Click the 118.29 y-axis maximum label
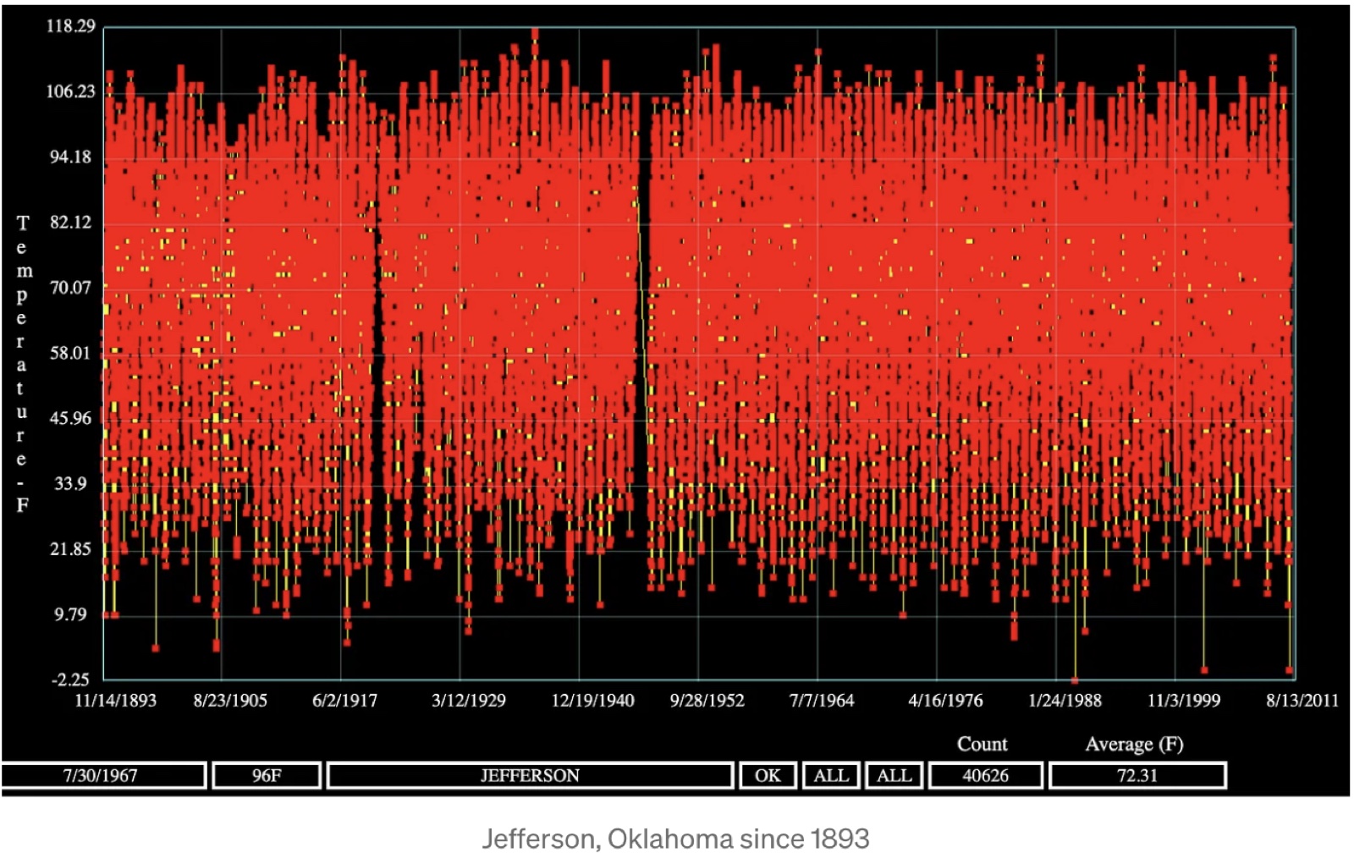 pos(71,26)
